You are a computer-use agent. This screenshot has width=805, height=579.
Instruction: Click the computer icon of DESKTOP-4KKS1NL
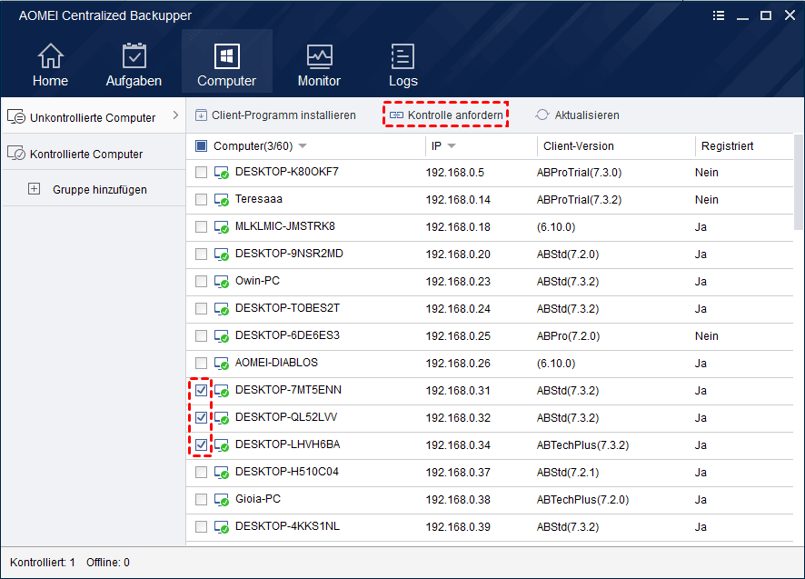(222, 526)
